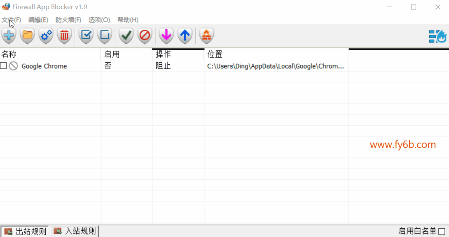Screen dimensions: 449x237
Task: Maximize the Firewall App Blocker window
Action: pyautogui.click(x=414, y=7)
